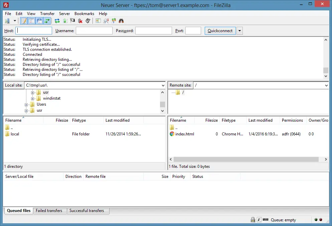Viewport: 332px width, 226px height.
Task: Open the Site Manager
Action: 8,21
